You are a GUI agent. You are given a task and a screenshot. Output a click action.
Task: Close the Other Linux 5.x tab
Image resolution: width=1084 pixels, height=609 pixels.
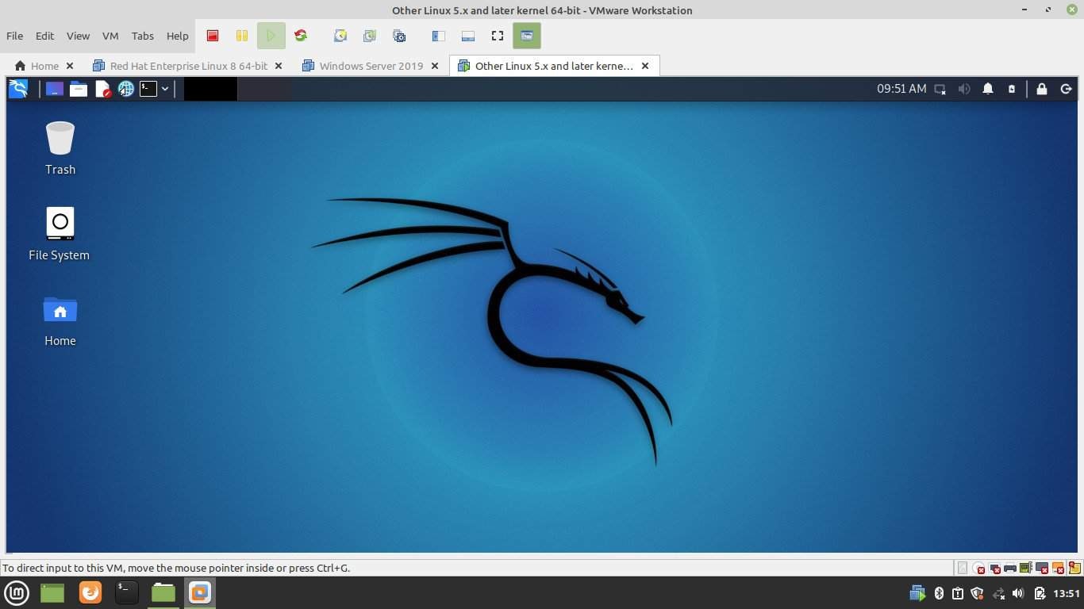coord(645,66)
